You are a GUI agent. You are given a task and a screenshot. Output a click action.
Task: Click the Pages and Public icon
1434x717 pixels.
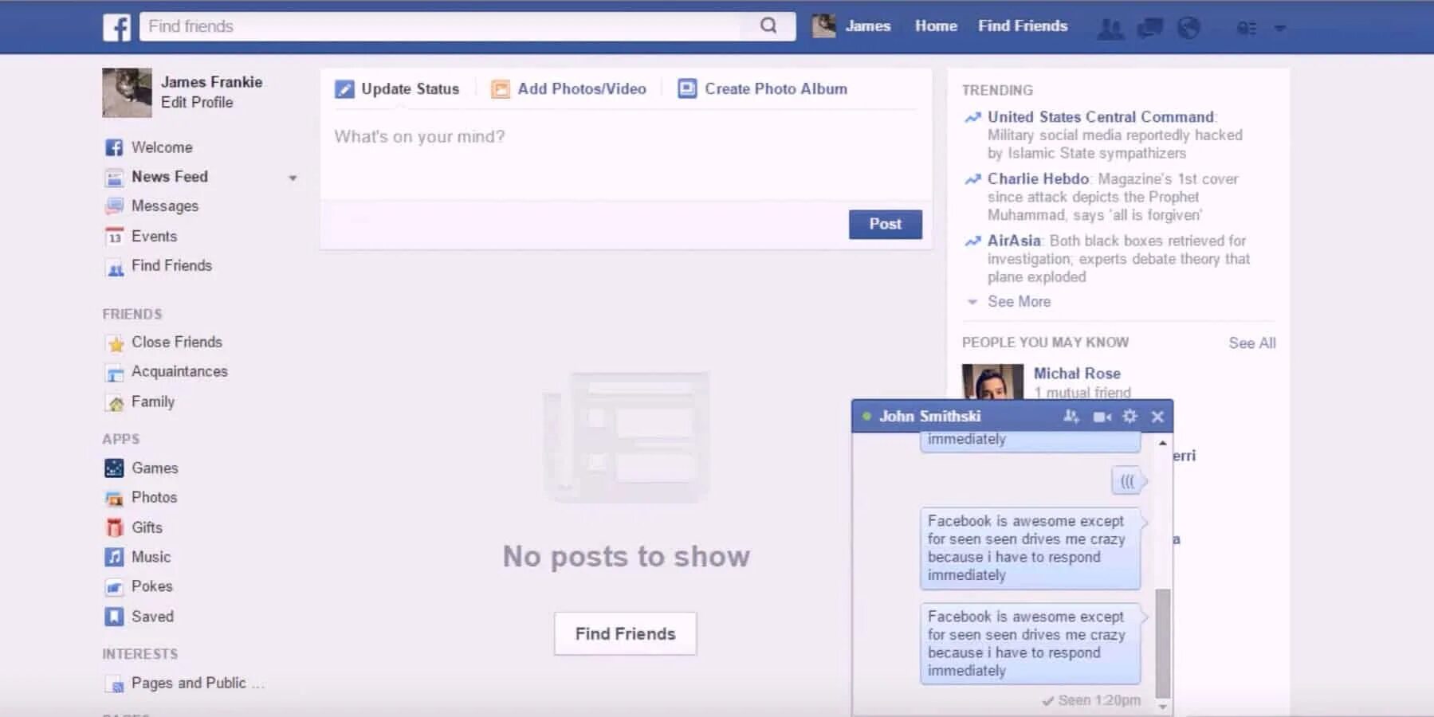(x=116, y=684)
